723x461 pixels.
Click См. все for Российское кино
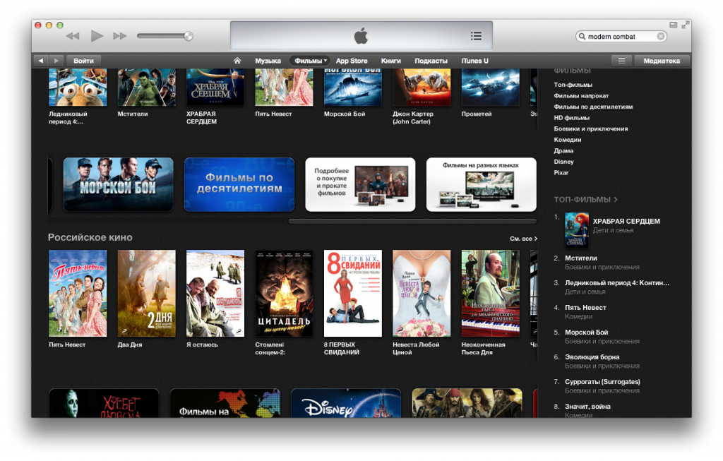(523, 239)
